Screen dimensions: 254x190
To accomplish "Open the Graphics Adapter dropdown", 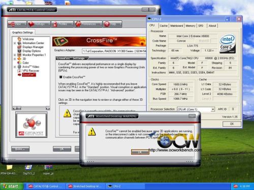I will 114,51.
